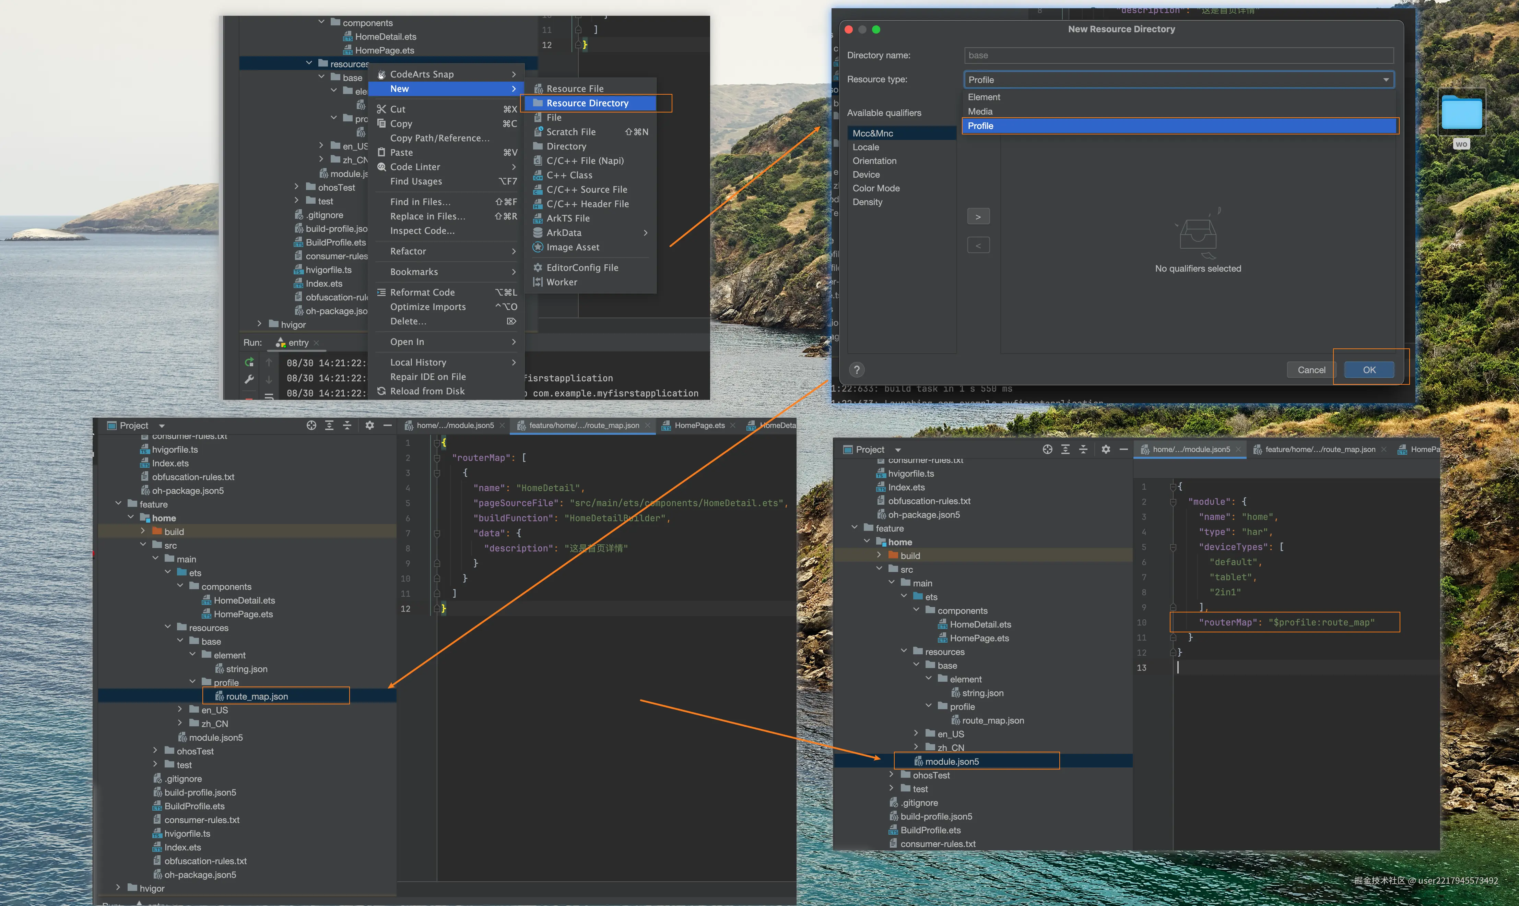Collapse the feature folder in route_map.json active window

pyautogui.click(x=118, y=504)
